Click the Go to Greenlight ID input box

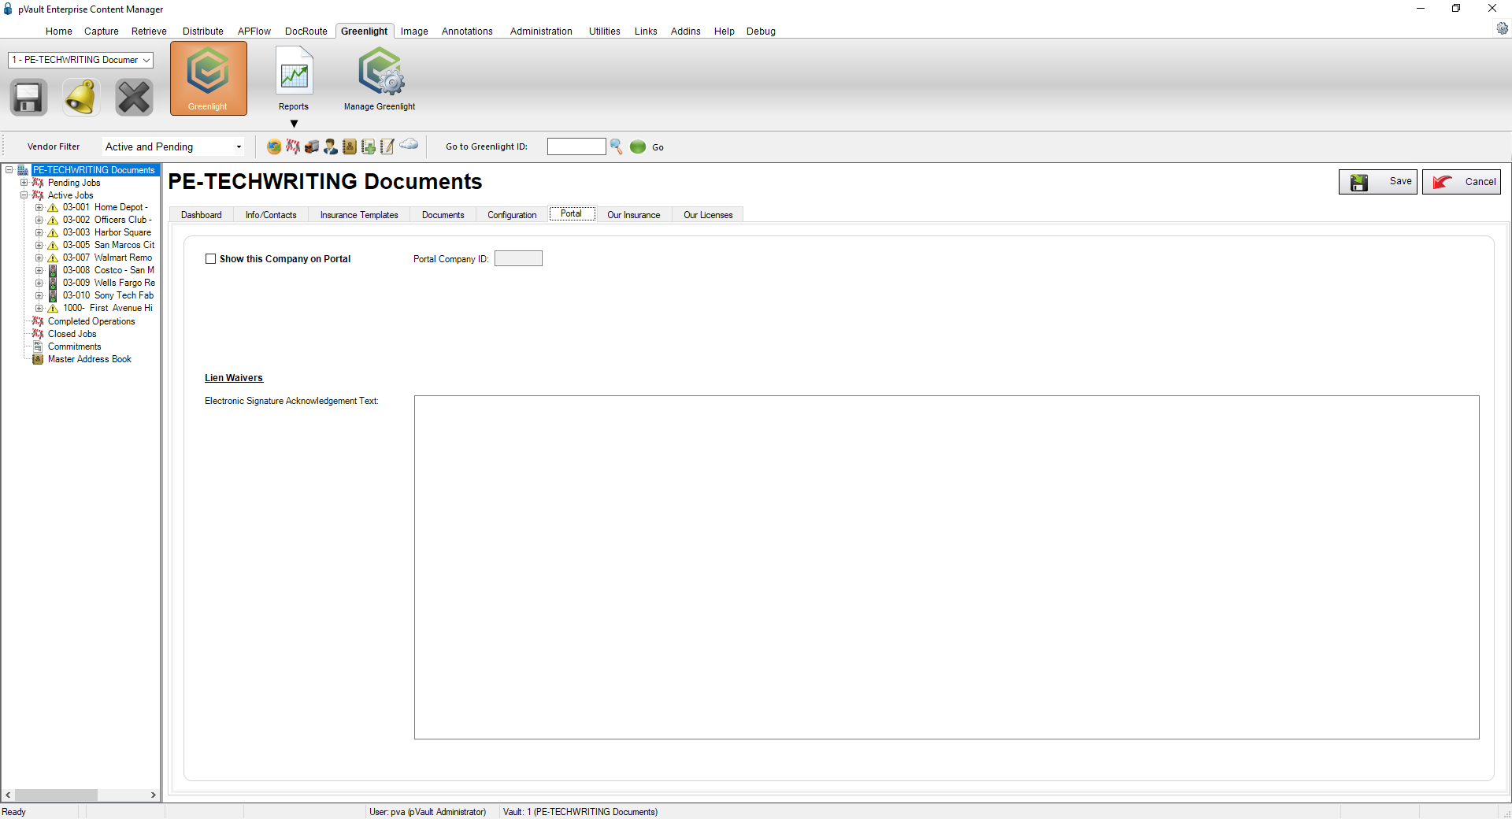576,146
